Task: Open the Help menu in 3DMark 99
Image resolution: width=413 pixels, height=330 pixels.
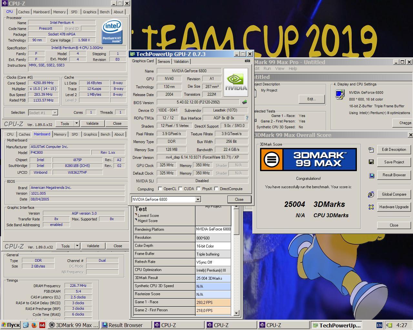Action: pyautogui.click(x=293, y=69)
